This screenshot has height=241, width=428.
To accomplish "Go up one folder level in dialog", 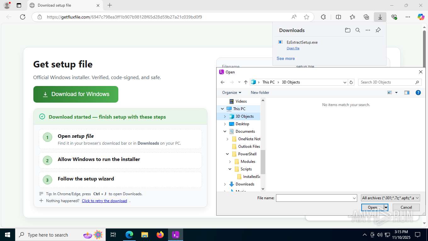I will [x=246, y=82].
